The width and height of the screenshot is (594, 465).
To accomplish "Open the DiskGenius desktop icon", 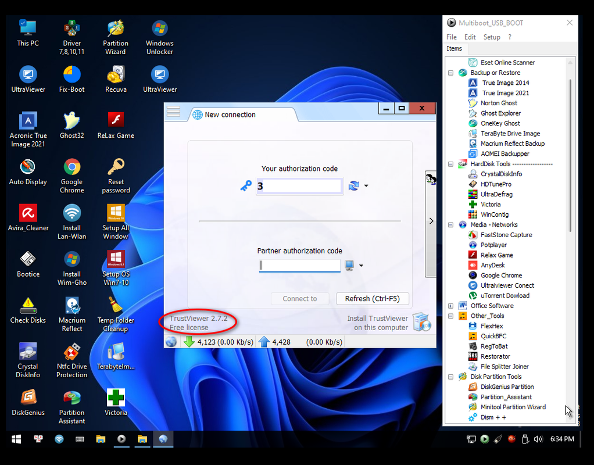I will point(28,402).
